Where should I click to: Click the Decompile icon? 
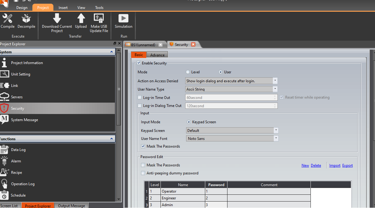pos(26,19)
